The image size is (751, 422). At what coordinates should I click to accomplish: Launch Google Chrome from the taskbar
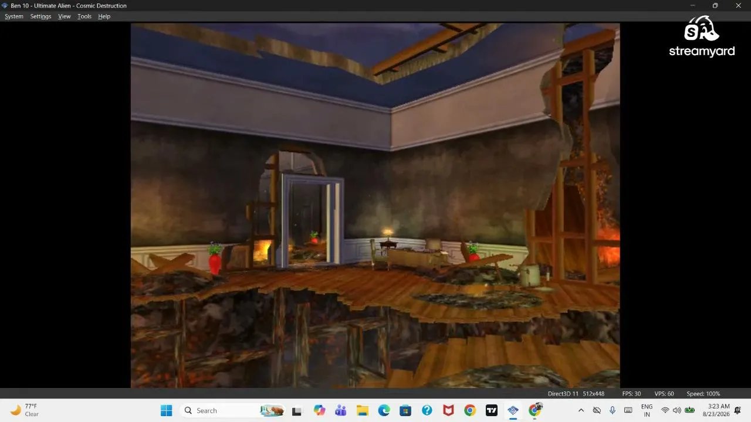pyautogui.click(x=470, y=410)
